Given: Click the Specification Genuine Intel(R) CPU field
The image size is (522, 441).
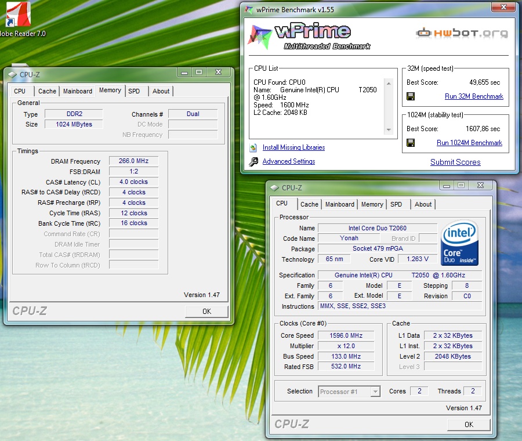Looking at the screenshot, I should pos(400,275).
